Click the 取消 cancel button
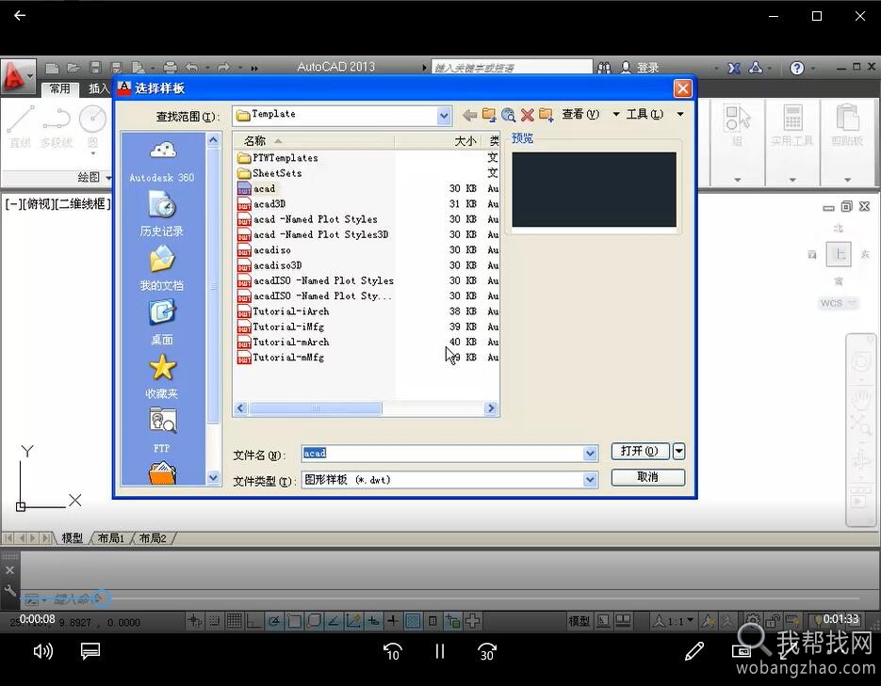This screenshot has width=881, height=686. pos(648,477)
